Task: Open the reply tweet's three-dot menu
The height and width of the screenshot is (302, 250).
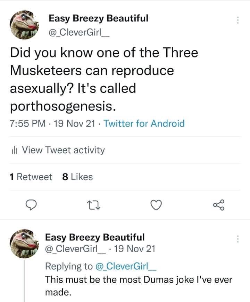Action: point(238,239)
